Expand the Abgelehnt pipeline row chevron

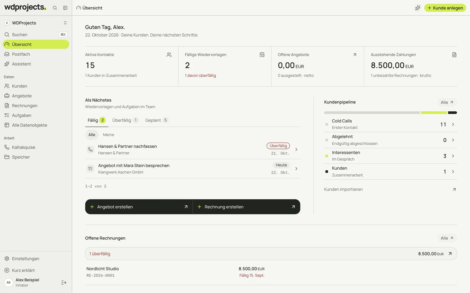(x=453, y=140)
